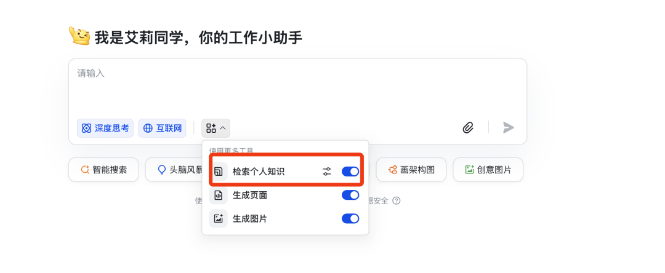This screenshot has height=273, width=665.
Task: Click the send arrow icon
Action: tap(508, 127)
